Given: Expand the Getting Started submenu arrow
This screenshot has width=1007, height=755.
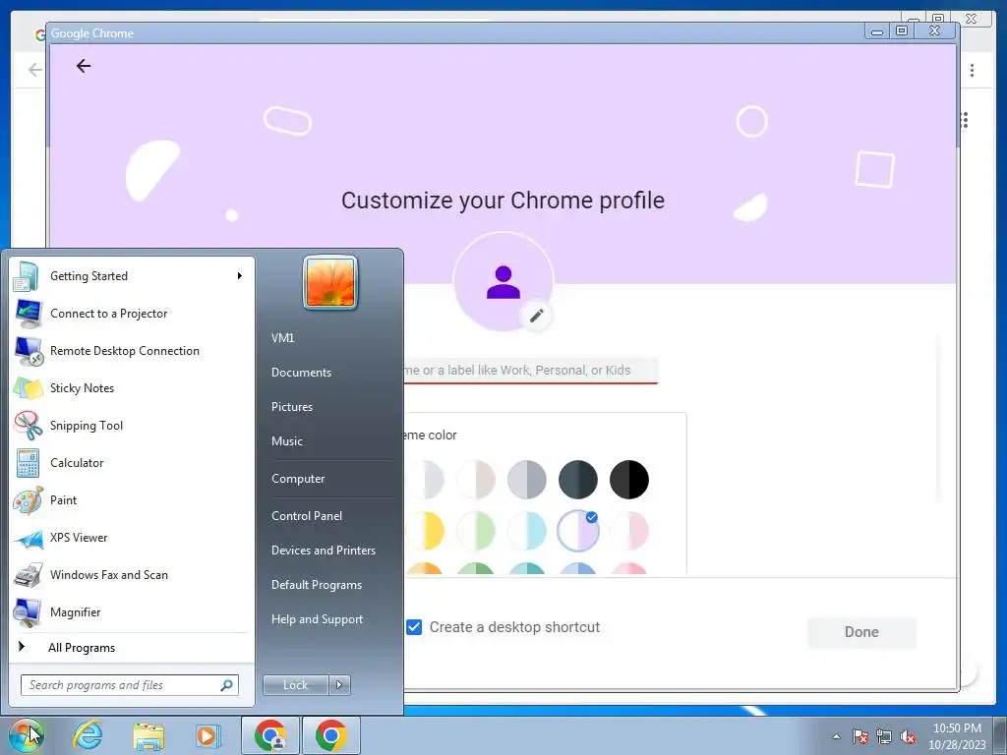Looking at the screenshot, I should 240,276.
